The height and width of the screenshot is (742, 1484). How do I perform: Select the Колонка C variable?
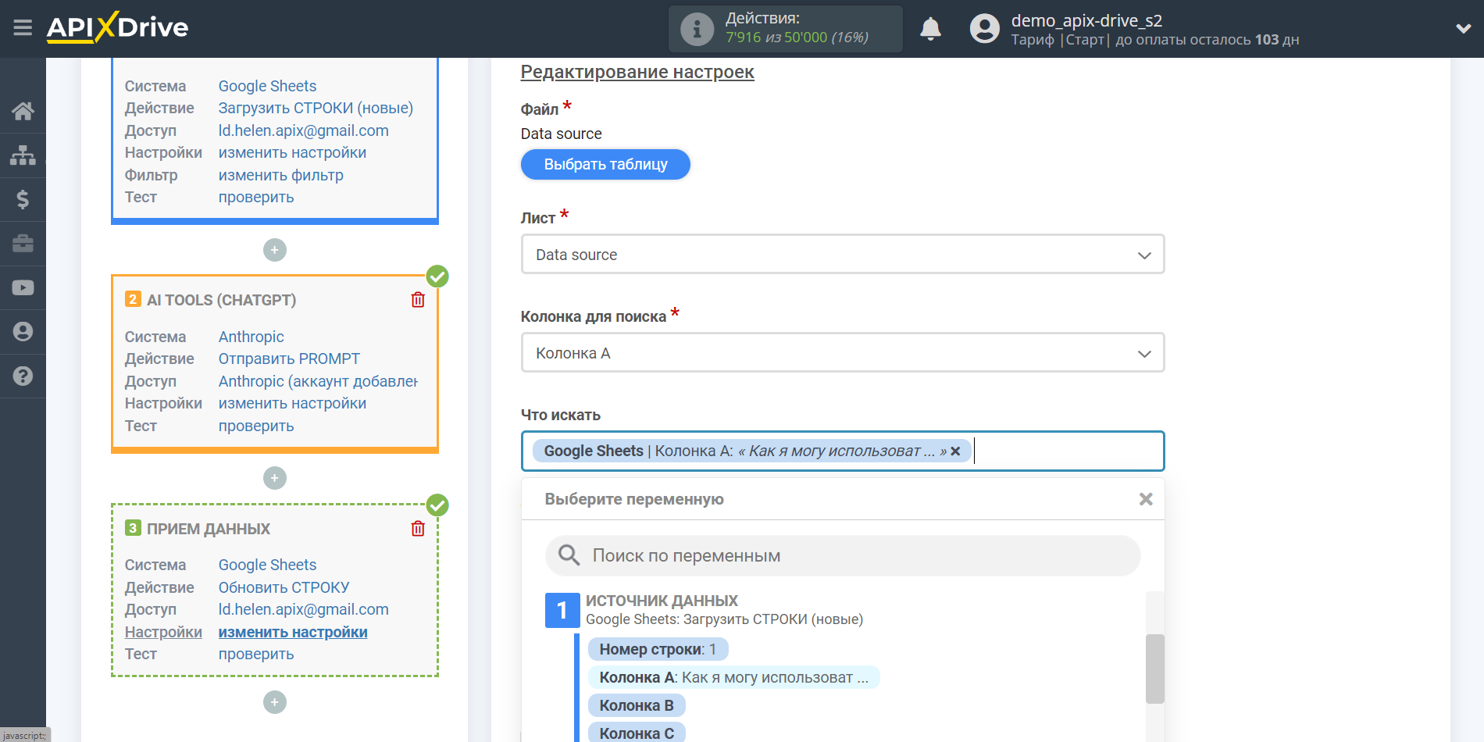tap(637, 733)
